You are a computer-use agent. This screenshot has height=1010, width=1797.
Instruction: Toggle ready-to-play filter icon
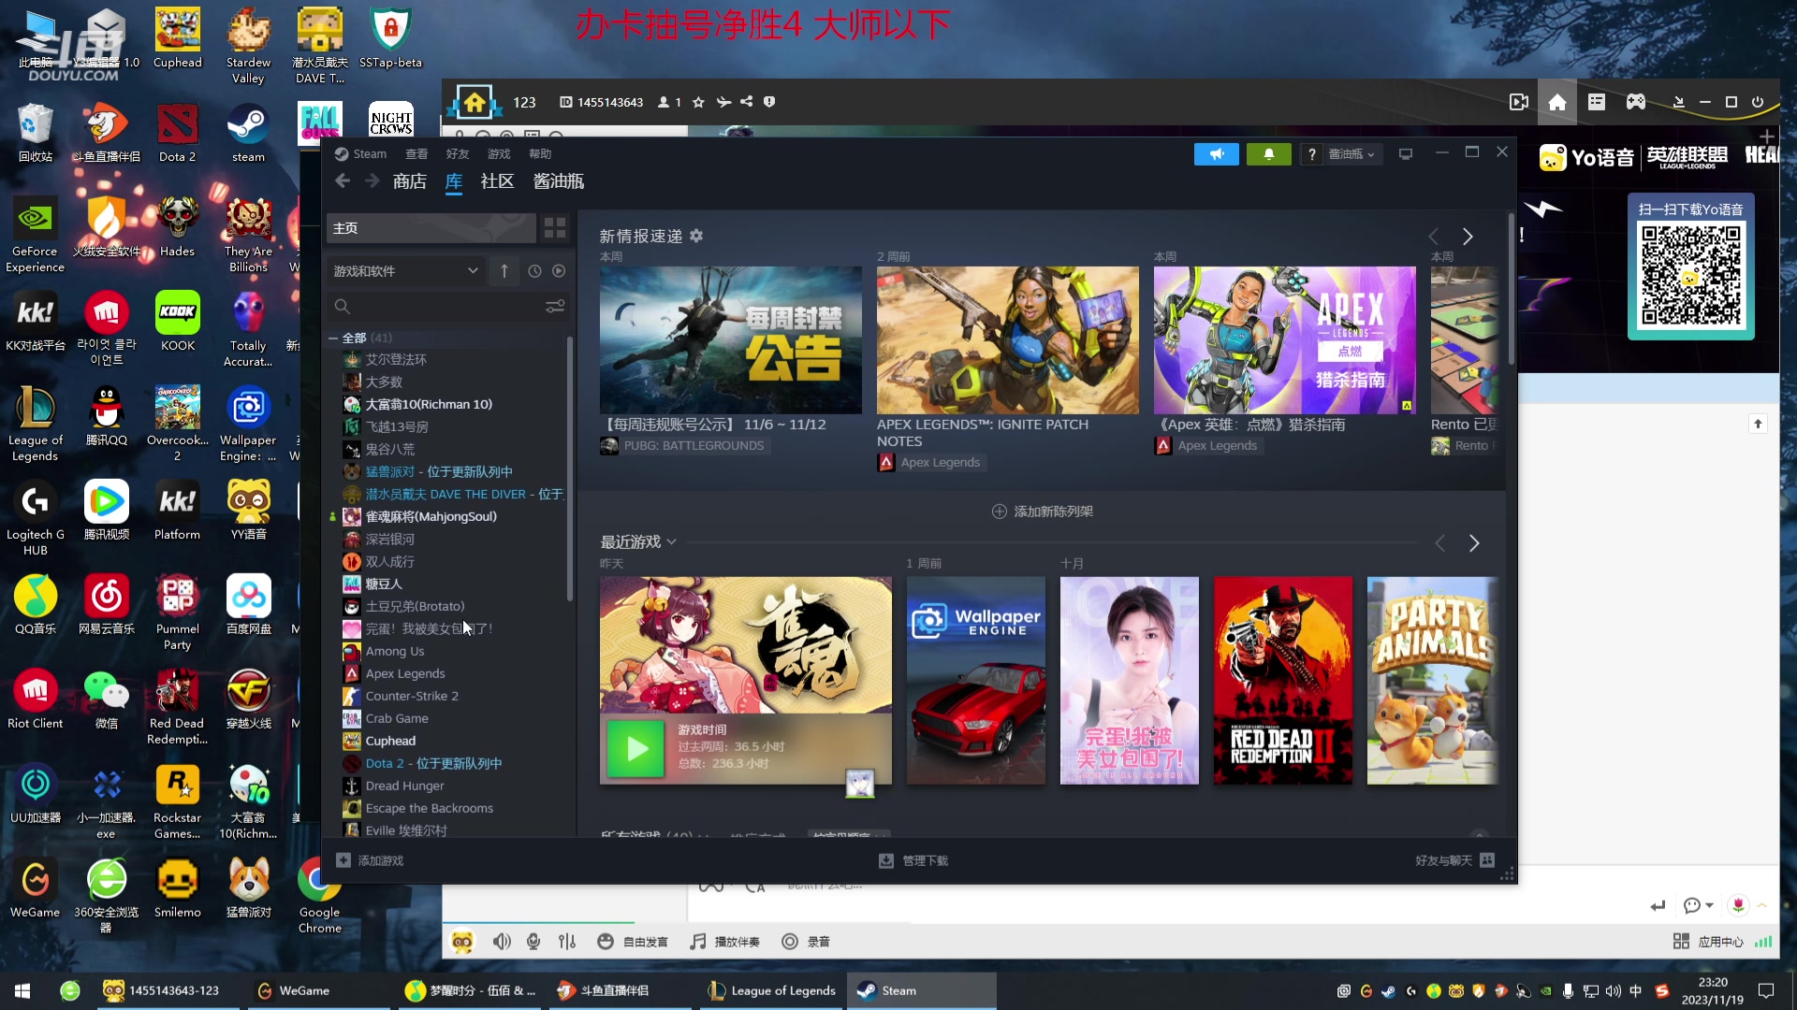(x=559, y=271)
